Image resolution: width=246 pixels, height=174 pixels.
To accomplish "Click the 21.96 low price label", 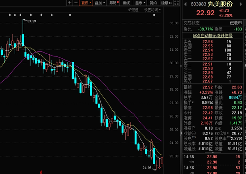I will 147,168.
